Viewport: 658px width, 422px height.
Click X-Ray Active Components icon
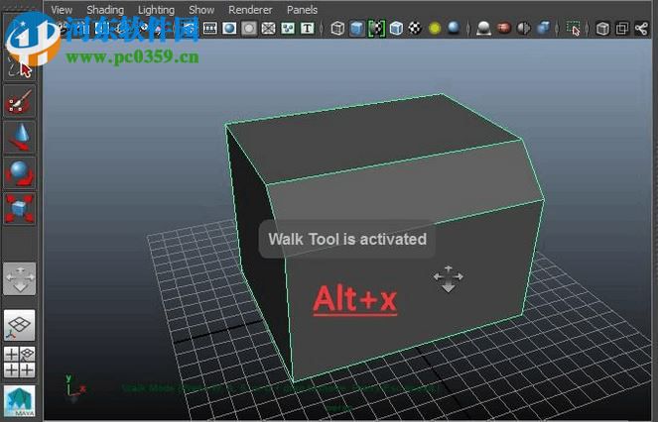pyautogui.click(x=622, y=28)
